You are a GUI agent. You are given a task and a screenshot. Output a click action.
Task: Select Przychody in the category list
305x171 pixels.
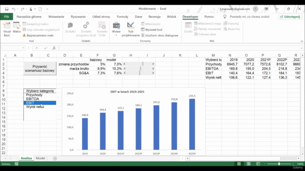coord(40,95)
